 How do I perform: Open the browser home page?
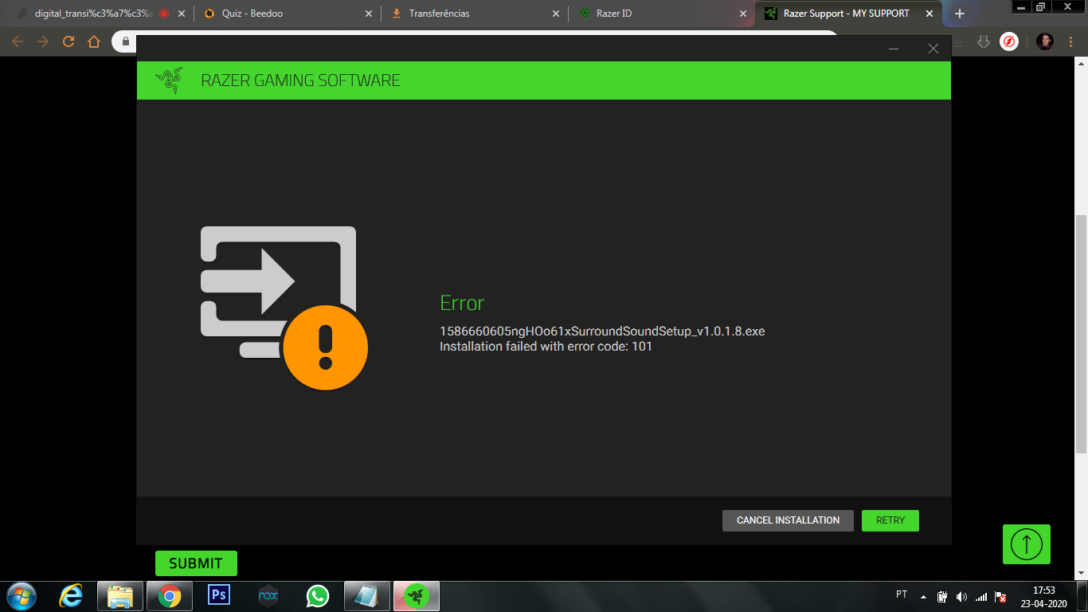94,41
